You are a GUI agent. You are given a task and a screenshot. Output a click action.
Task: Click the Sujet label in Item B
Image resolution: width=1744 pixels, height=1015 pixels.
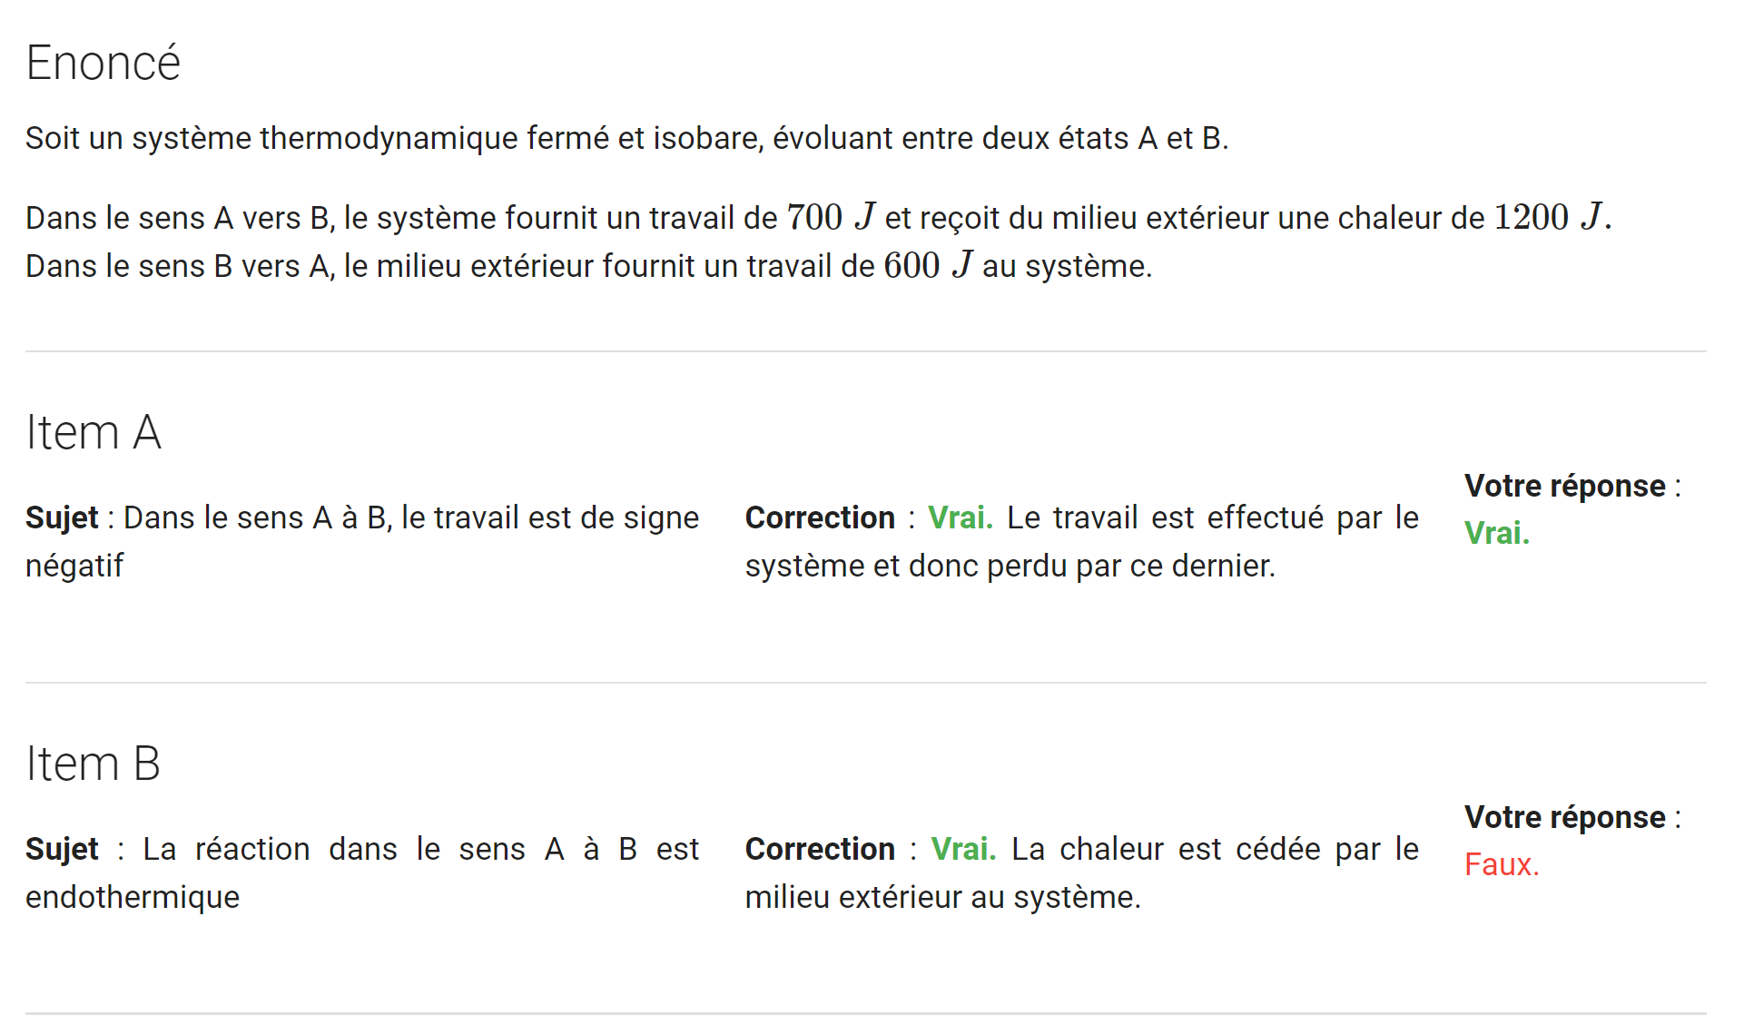coord(62,849)
